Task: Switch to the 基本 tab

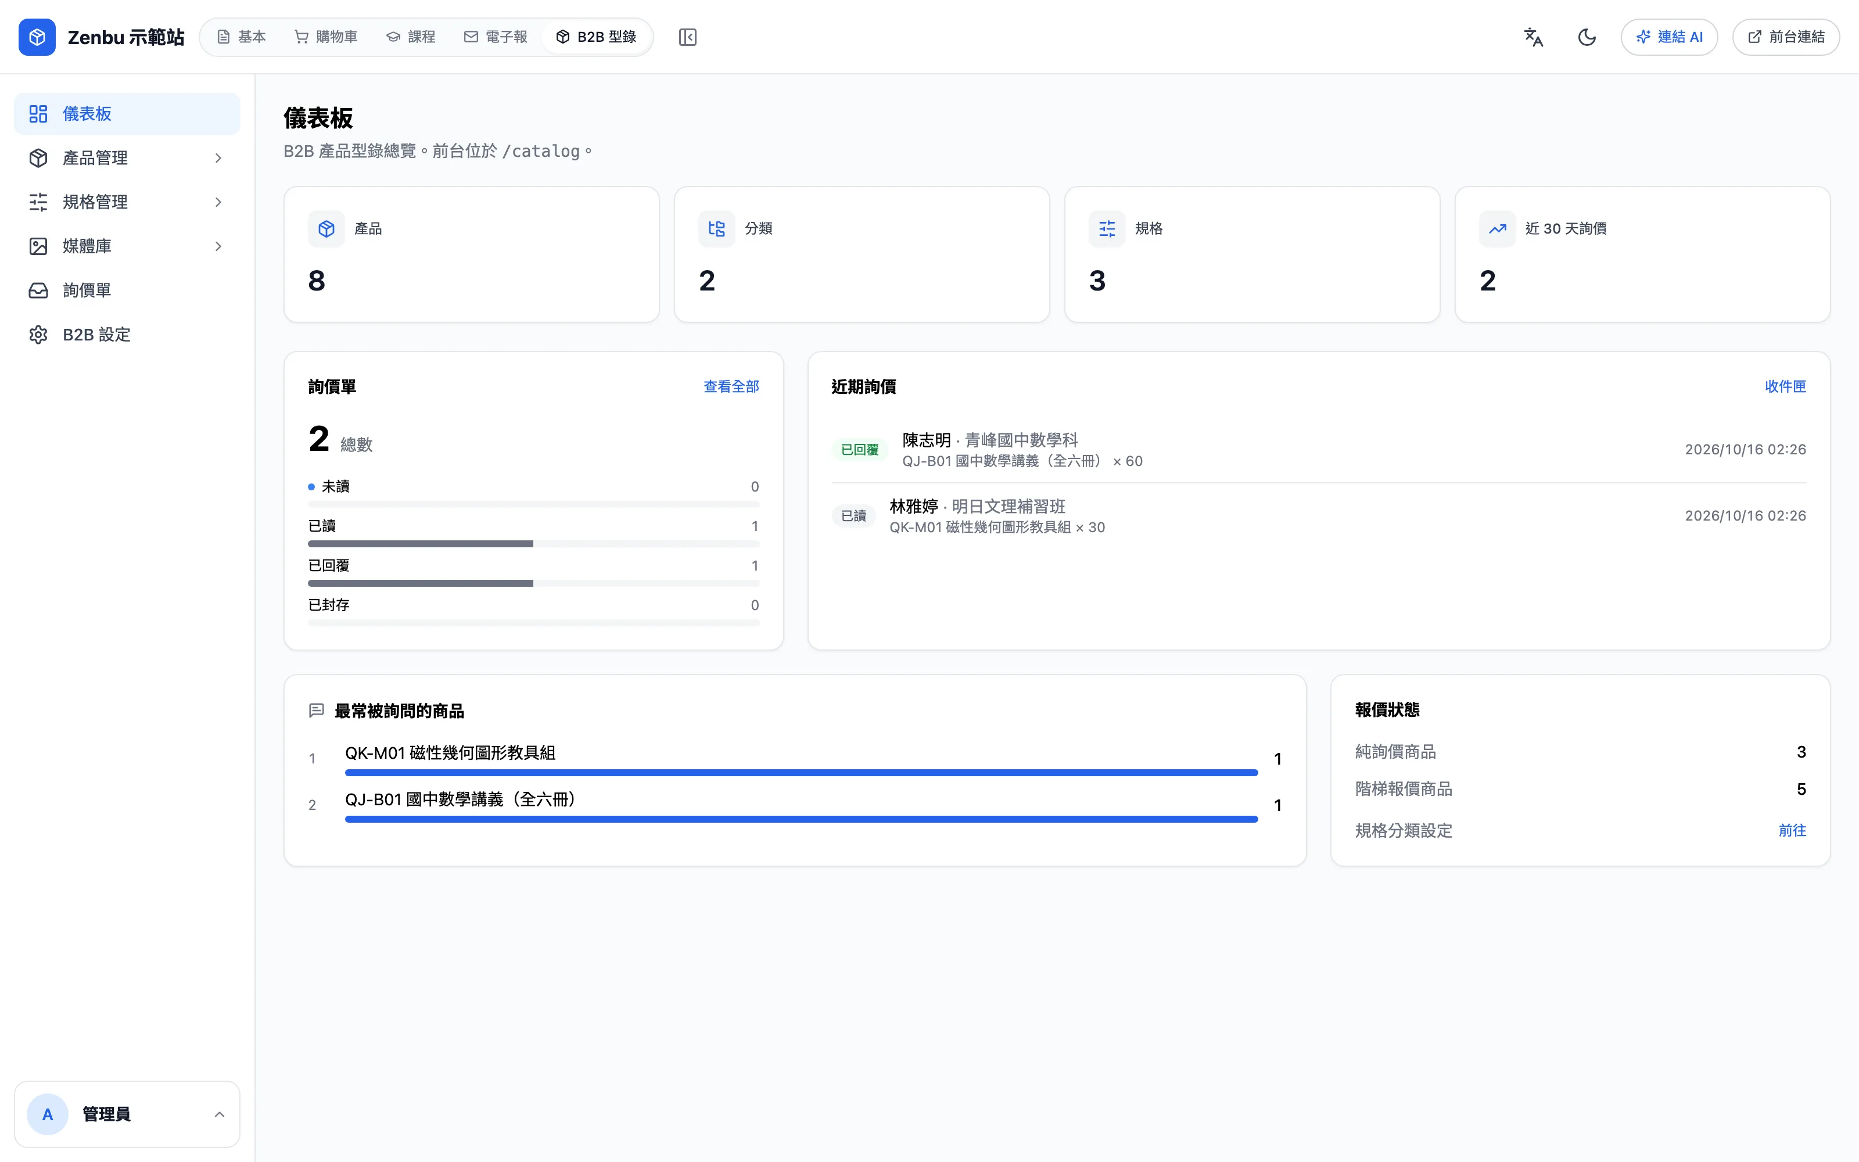Action: (241, 37)
